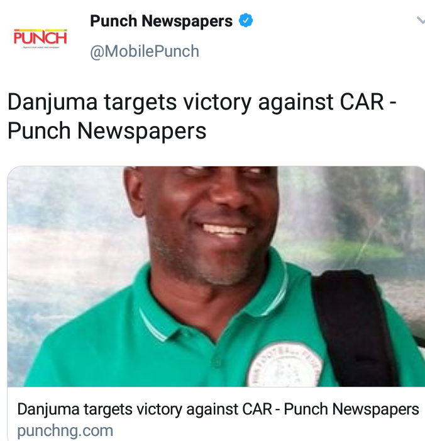Follow the punchng.com domain link

click(65, 430)
